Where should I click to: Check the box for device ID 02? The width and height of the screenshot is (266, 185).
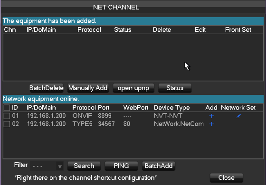coord(7,124)
